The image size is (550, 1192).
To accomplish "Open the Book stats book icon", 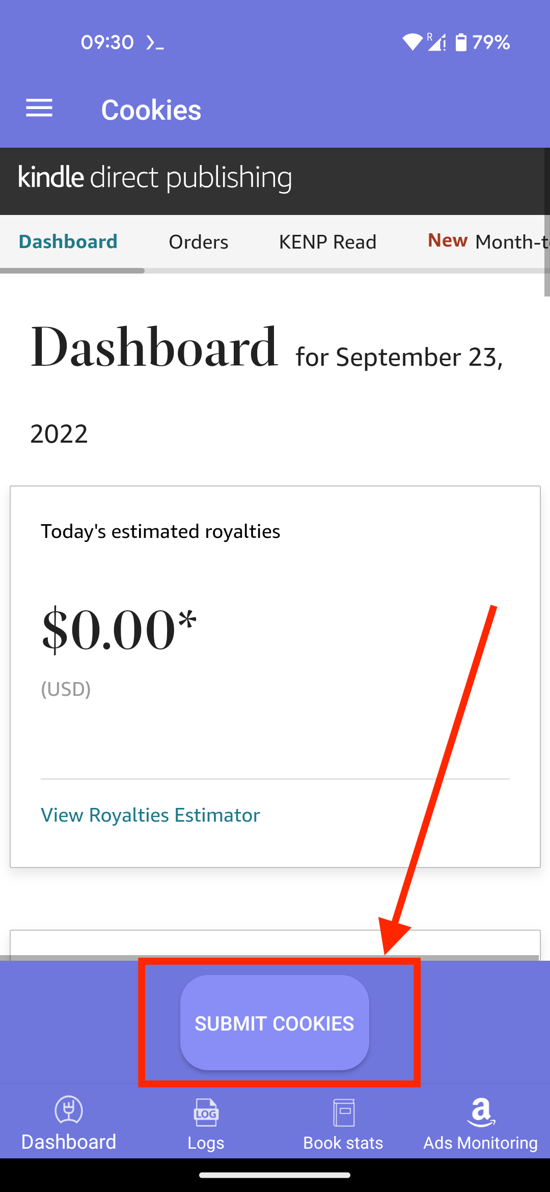I will tap(344, 1113).
